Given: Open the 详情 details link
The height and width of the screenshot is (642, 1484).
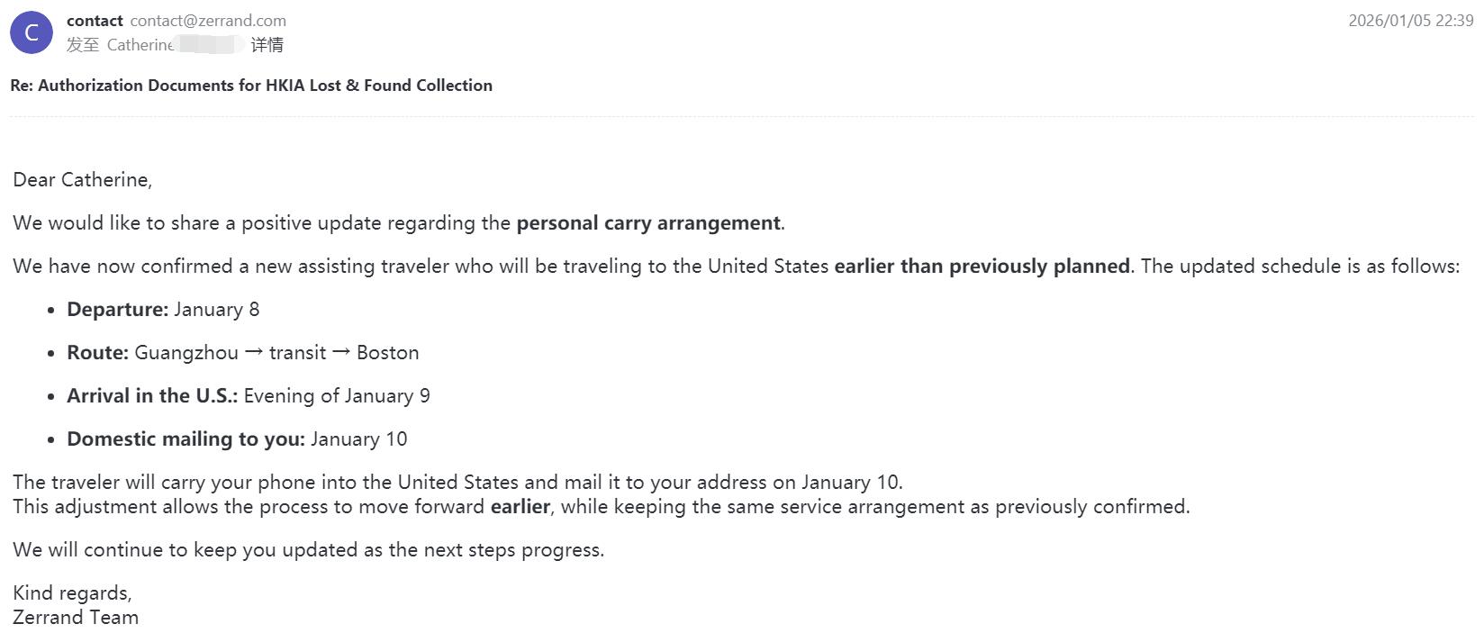Looking at the screenshot, I should coord(267,45).
